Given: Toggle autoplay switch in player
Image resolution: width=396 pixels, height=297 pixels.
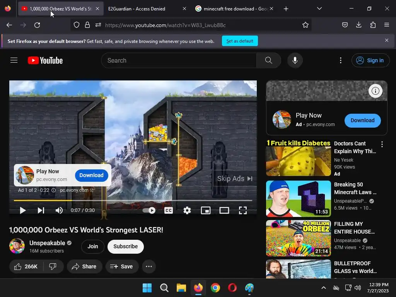Looking at the screenshot, I should (x=149, y=210).
